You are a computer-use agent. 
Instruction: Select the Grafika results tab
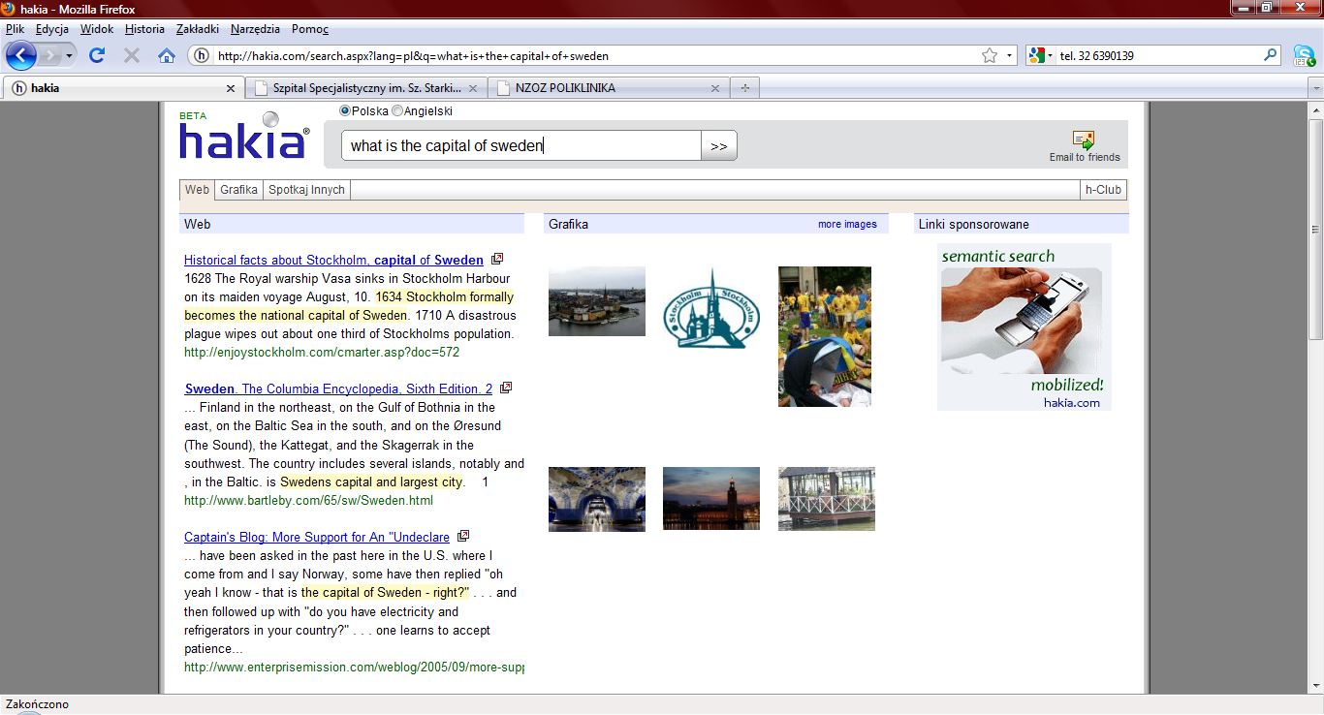tap(238, 190)
